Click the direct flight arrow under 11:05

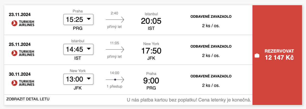[x=115, y=49]
